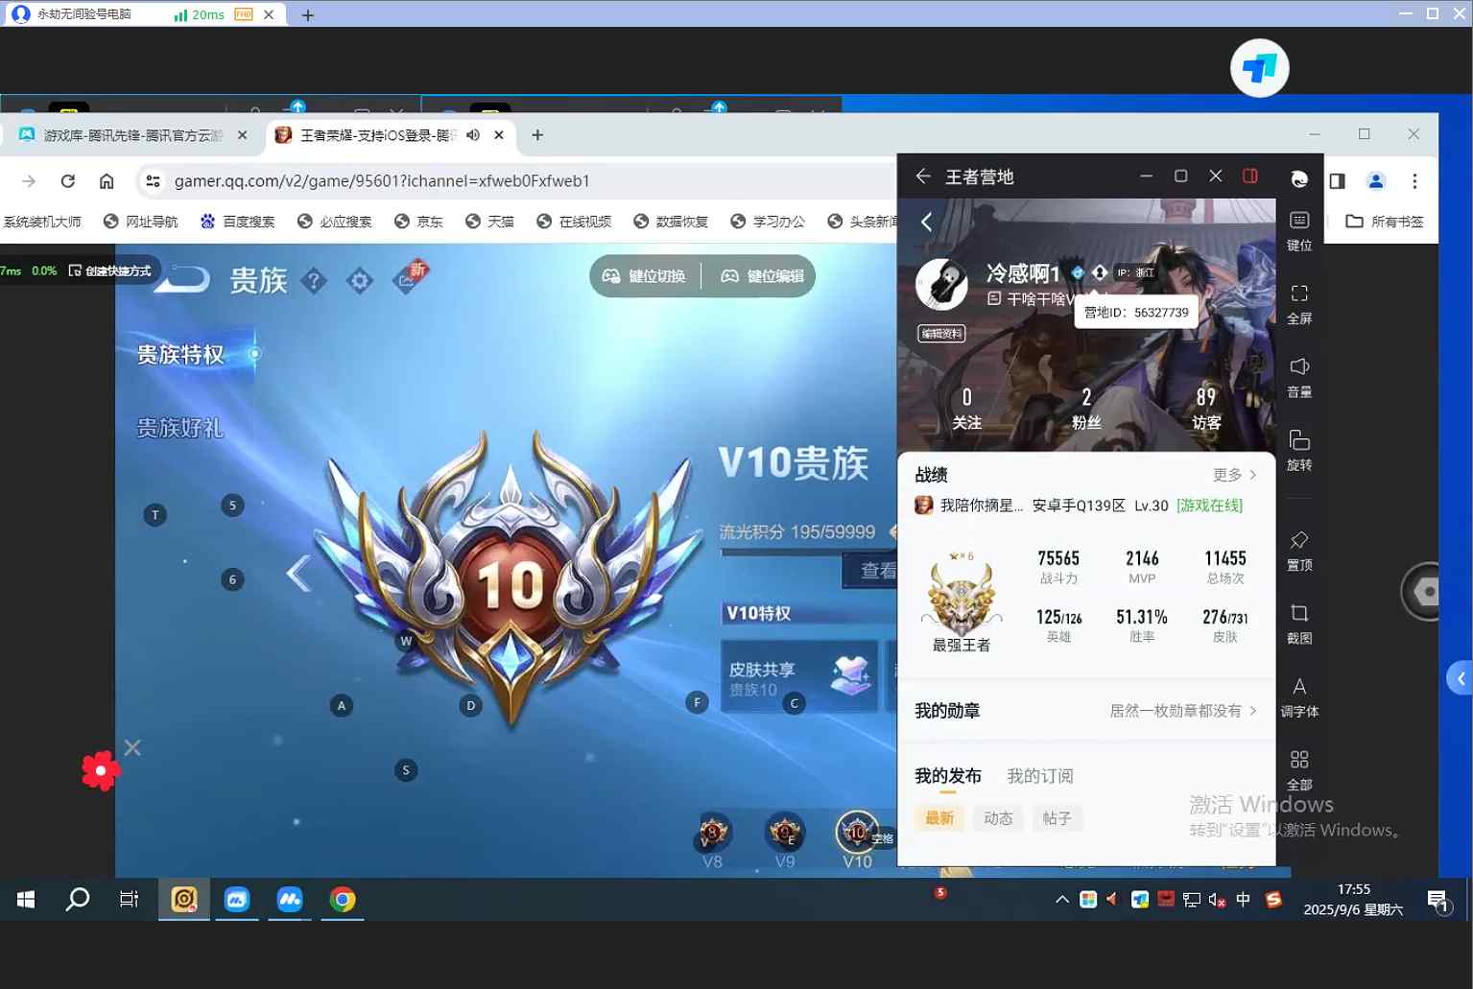
Task: Click the share icon marked 新
Action: pos(408,277)
